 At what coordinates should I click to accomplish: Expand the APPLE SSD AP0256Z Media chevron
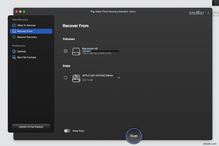coord(119,78)
